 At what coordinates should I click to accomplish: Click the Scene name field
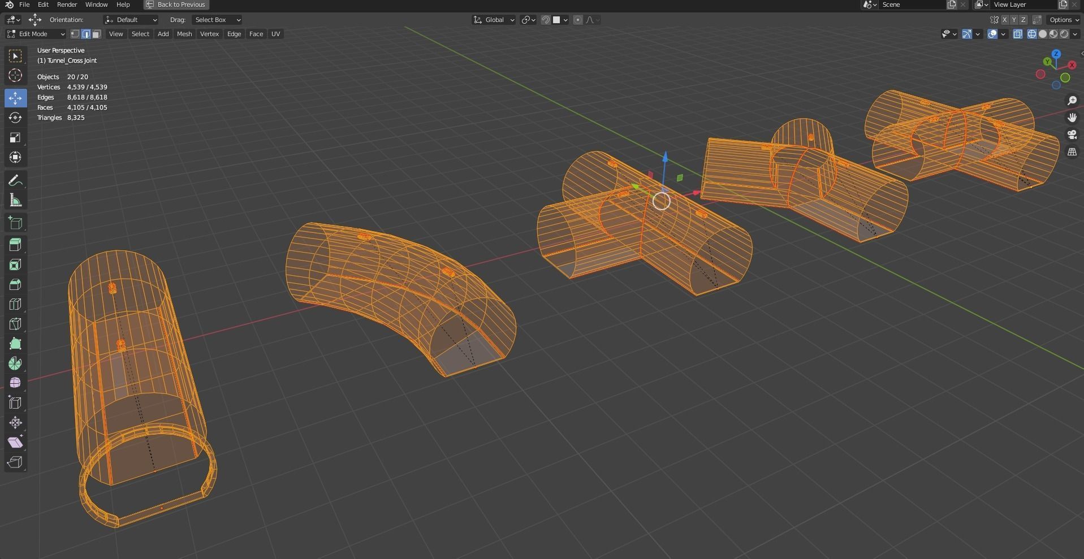click(912, 5)
